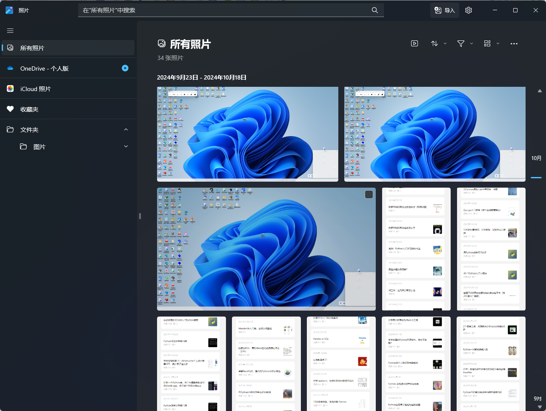Viewport: 546px width, 411px height.
Task: Start a slideshow of all photos
Action: 415,43
